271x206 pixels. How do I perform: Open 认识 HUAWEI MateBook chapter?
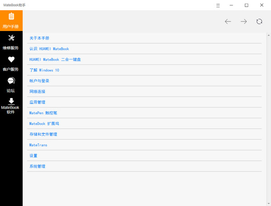click(49, 49)
